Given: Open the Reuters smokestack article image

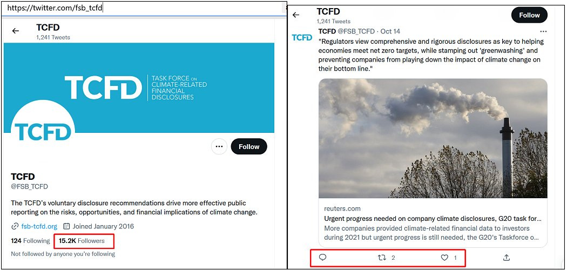Looking at the screenshot, I should point(433,138).
